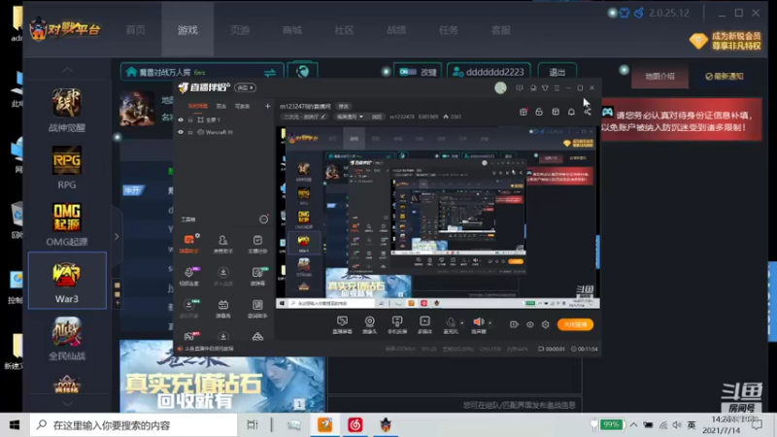Open the hamburger menu in stream companion title bar
The width and height of the screenshot is (777, 437).
[x=557, y=87]
